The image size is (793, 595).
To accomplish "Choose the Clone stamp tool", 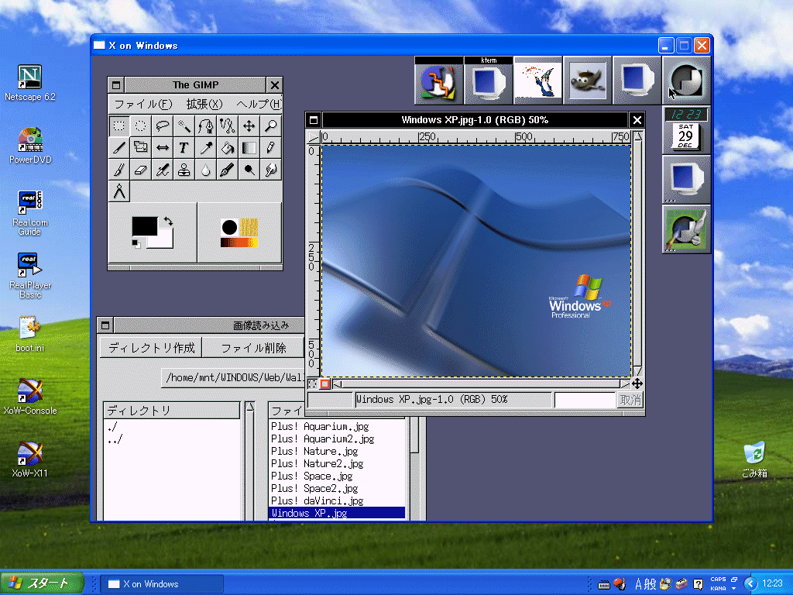I will [184, 170].
